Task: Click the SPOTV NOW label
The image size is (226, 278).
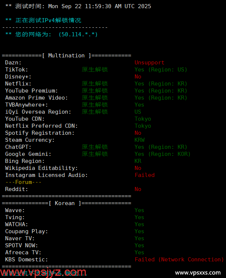Action: point(21,245)
